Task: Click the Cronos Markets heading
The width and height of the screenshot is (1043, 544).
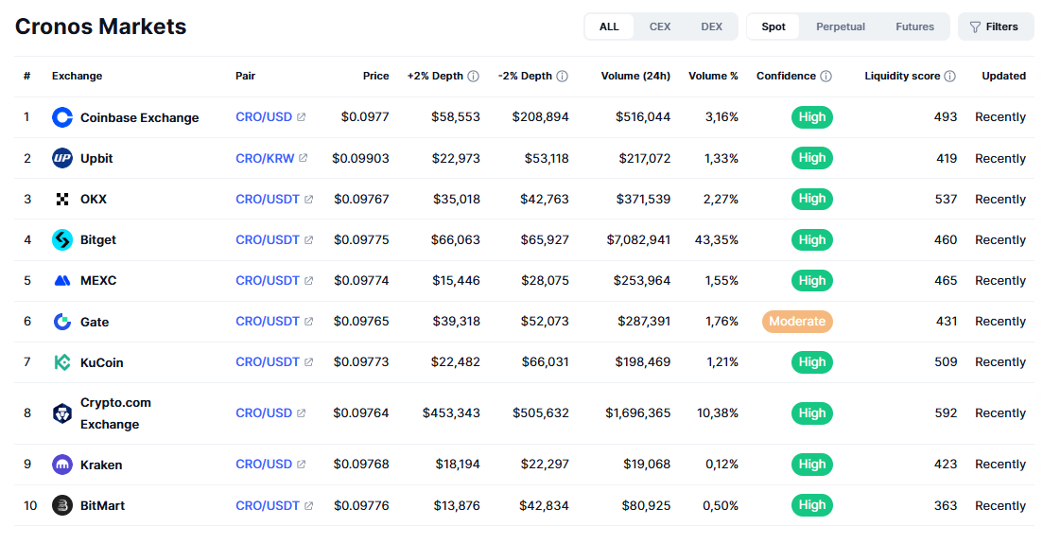Action: [x=101, y=26]
